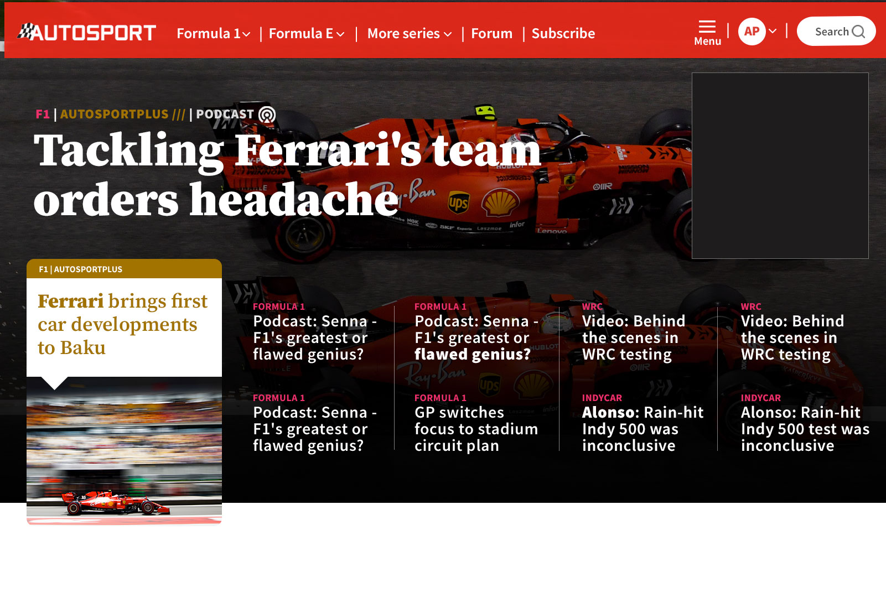This screenshot has width=886, height=603.
Task: Click the gold AUTOSPORTPLUS /// tag above headline
Action: [122, 115]
